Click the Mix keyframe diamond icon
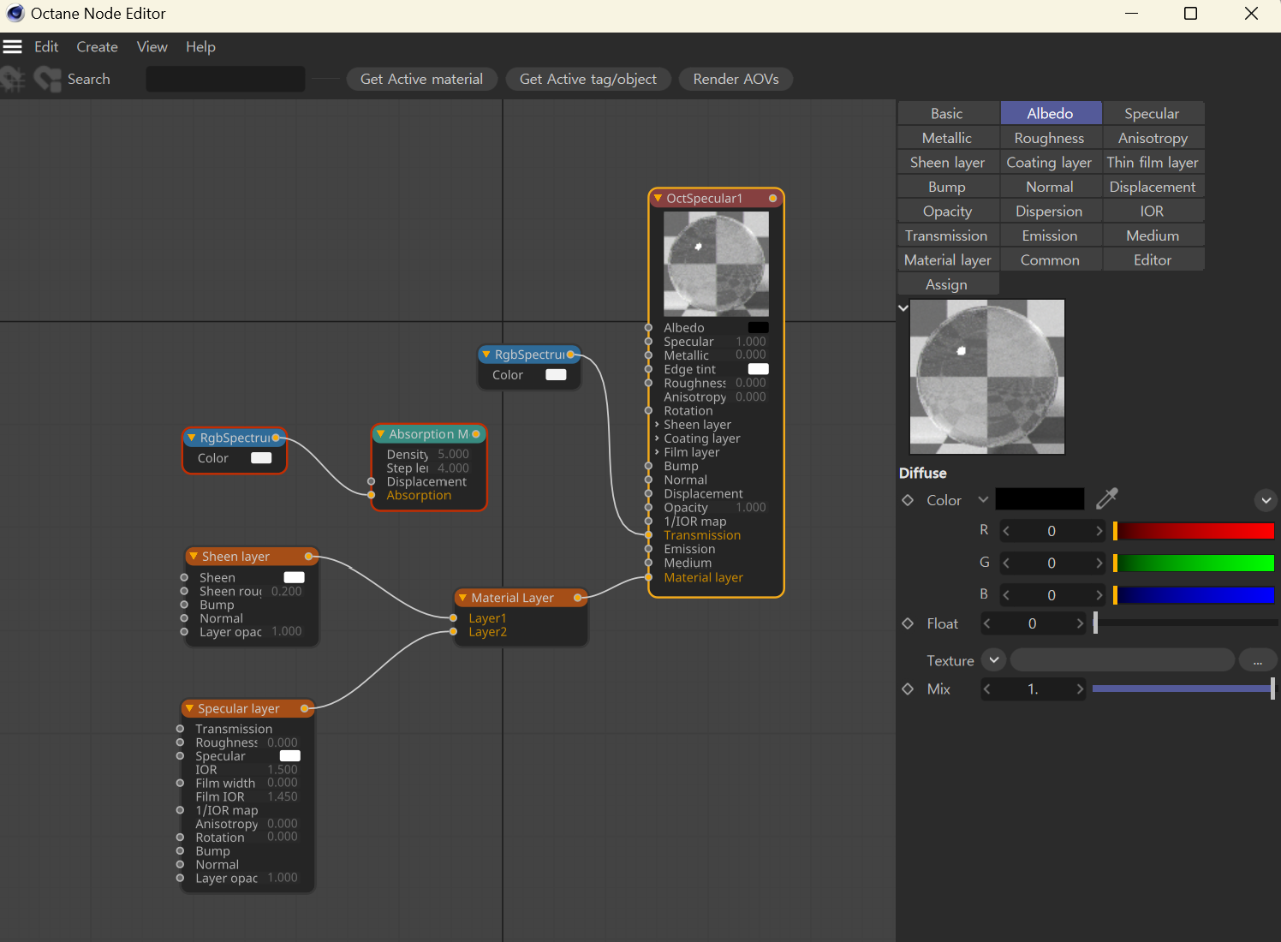This screenshot has height=942, width=1281. [x=908, y=689]
